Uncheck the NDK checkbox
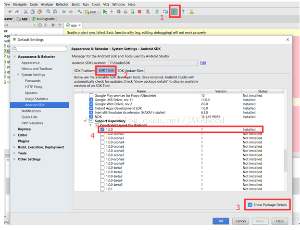300x230 pixels. (91, 116)
